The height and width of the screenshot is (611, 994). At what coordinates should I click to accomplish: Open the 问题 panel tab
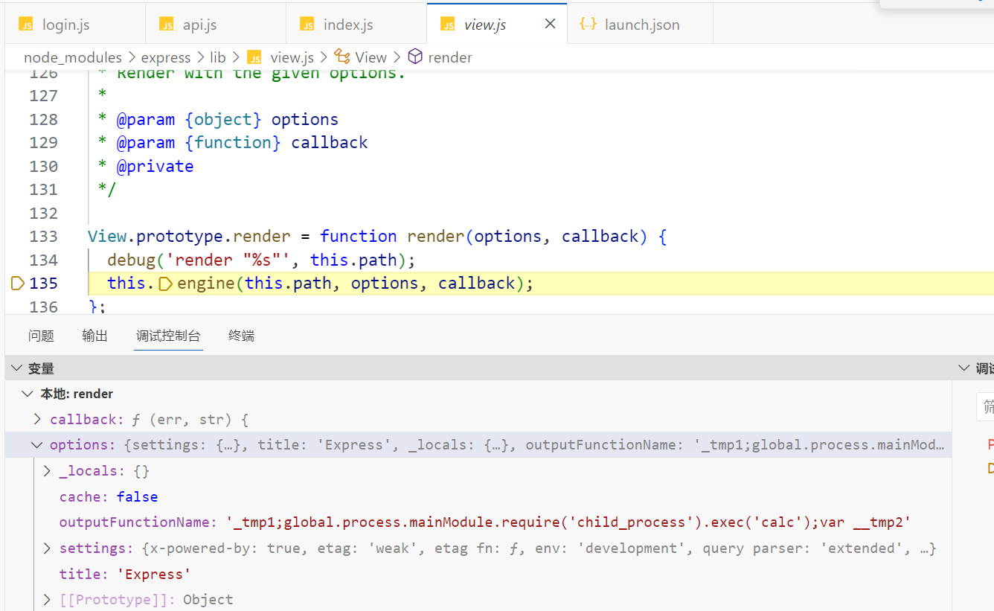pos(41,336)
